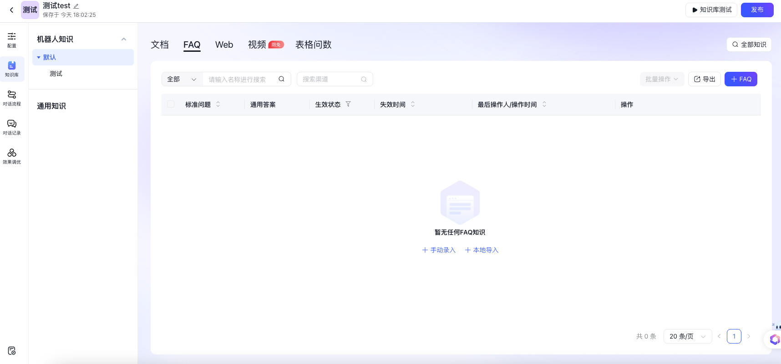The image size is (781, 364).
Task: Click the + FAQ add button
Action: tap(741, 79)
